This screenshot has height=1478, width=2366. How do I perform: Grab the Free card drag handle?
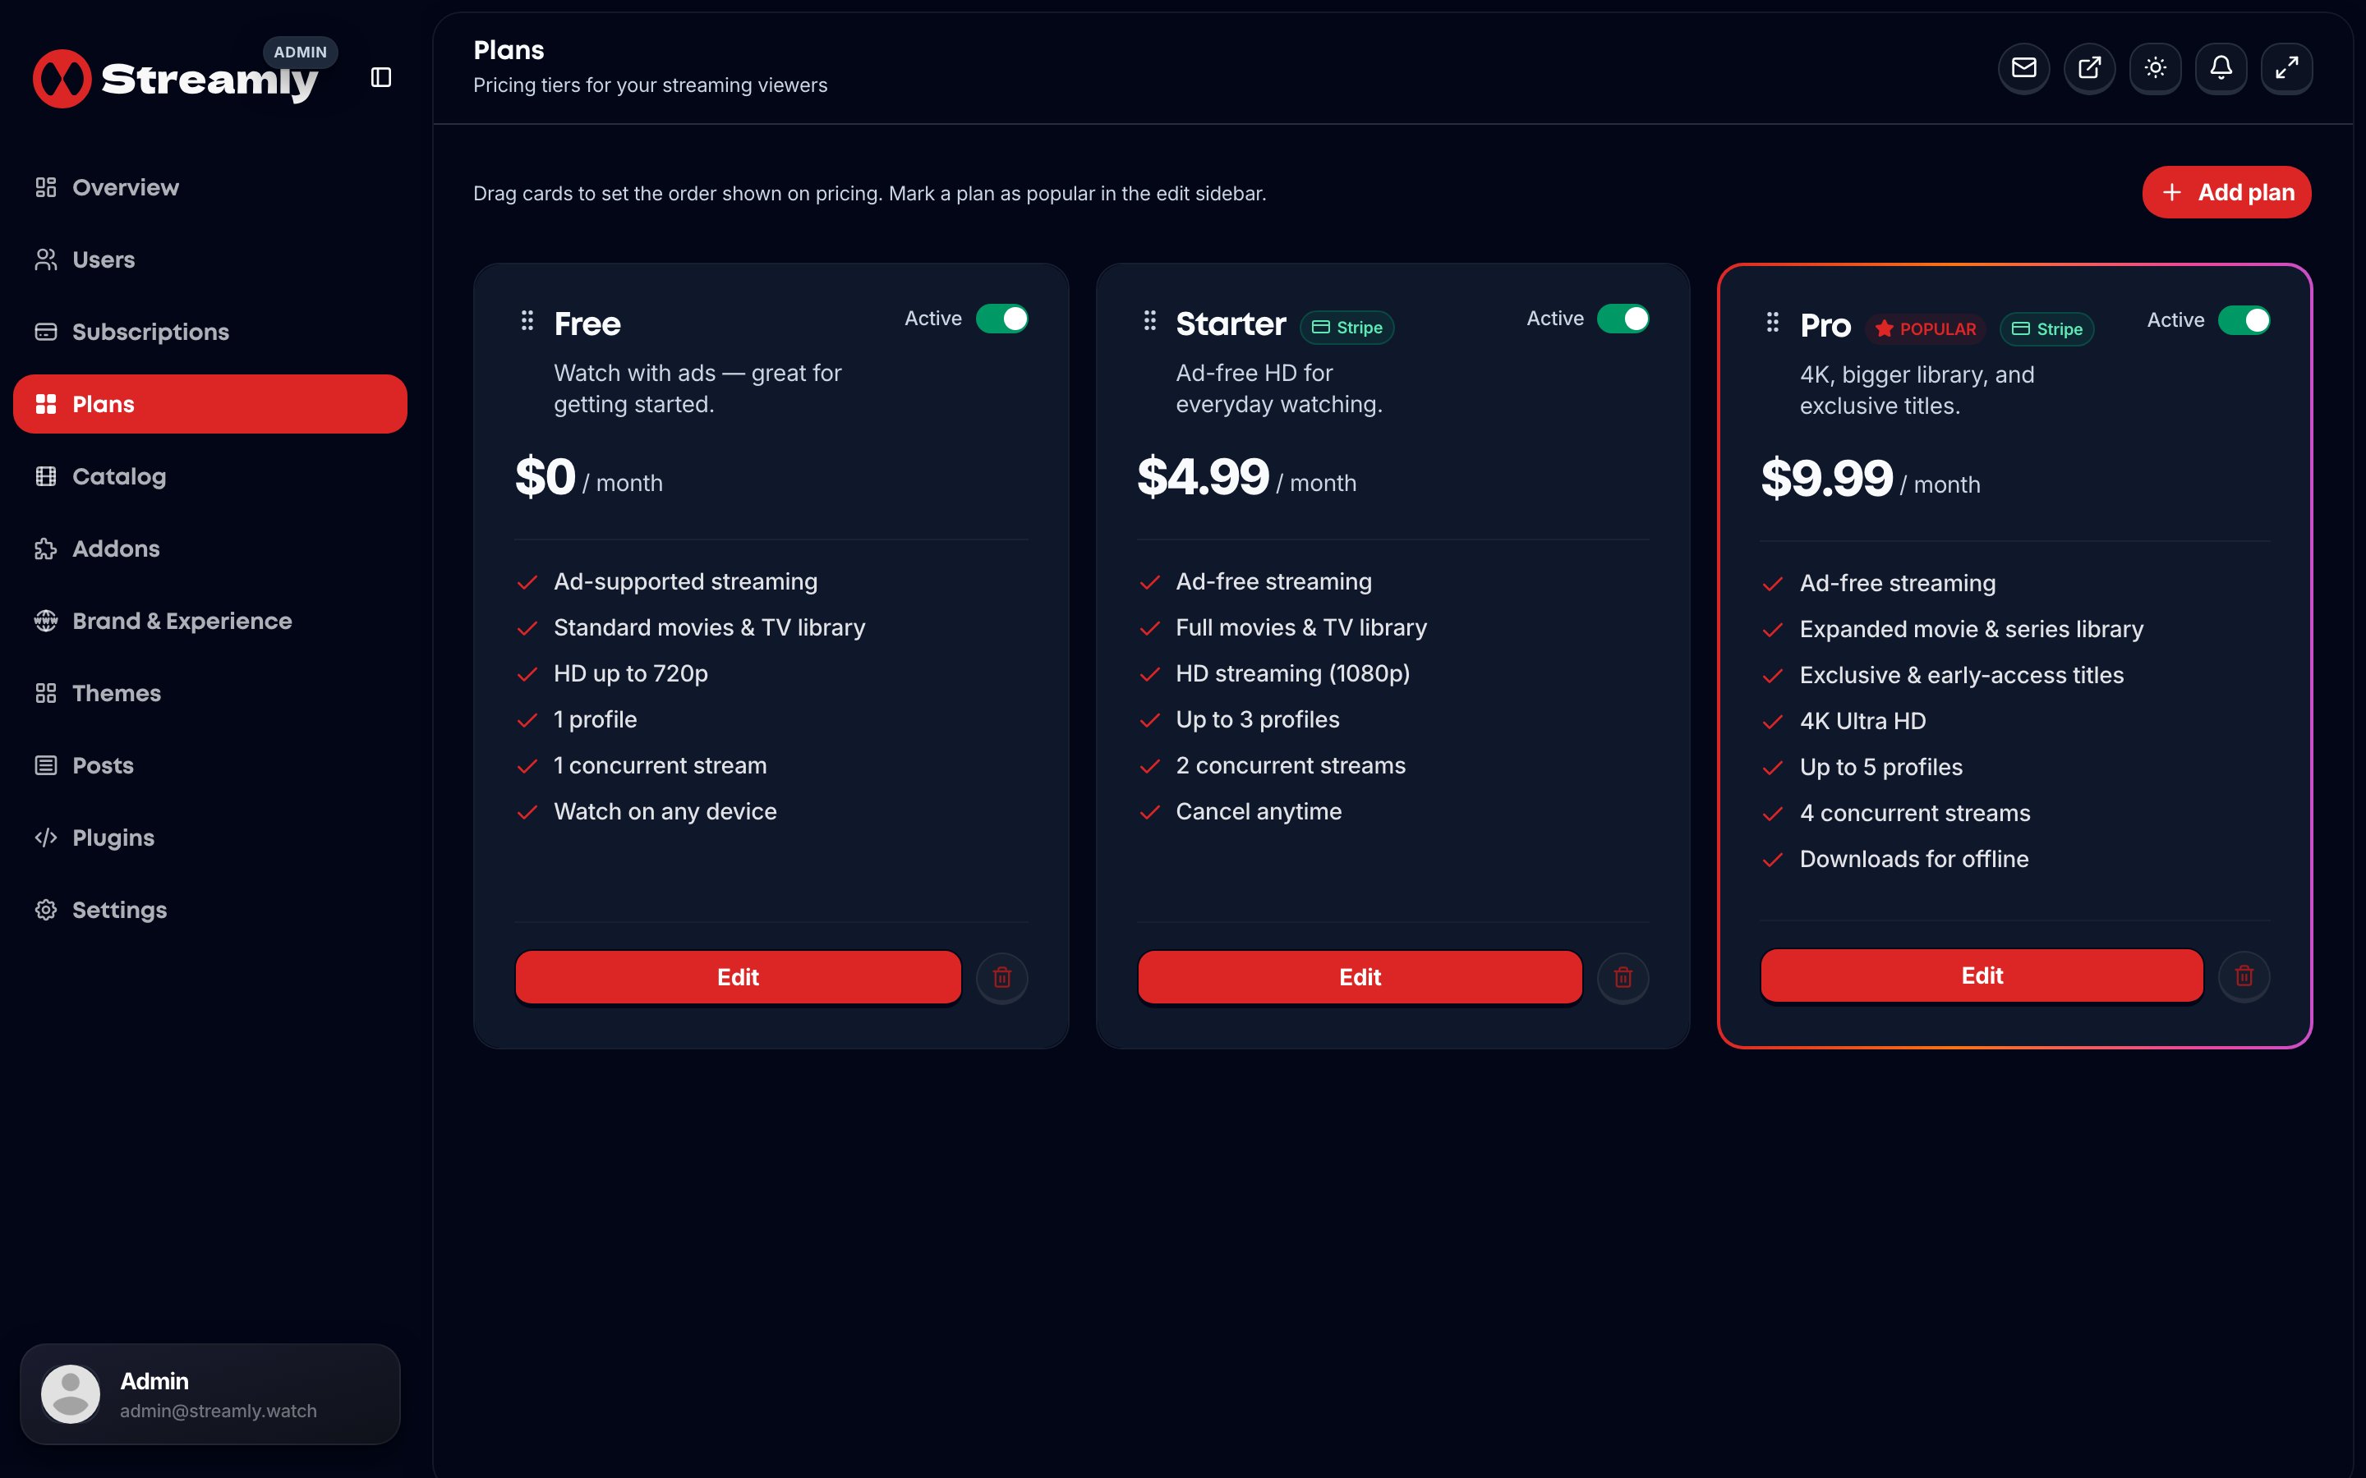pyautogui.click(x=527, y=319)
